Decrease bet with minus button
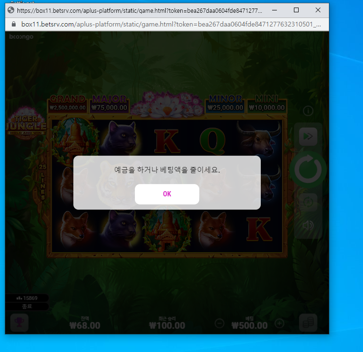363x352 pixels. (219, 323)
